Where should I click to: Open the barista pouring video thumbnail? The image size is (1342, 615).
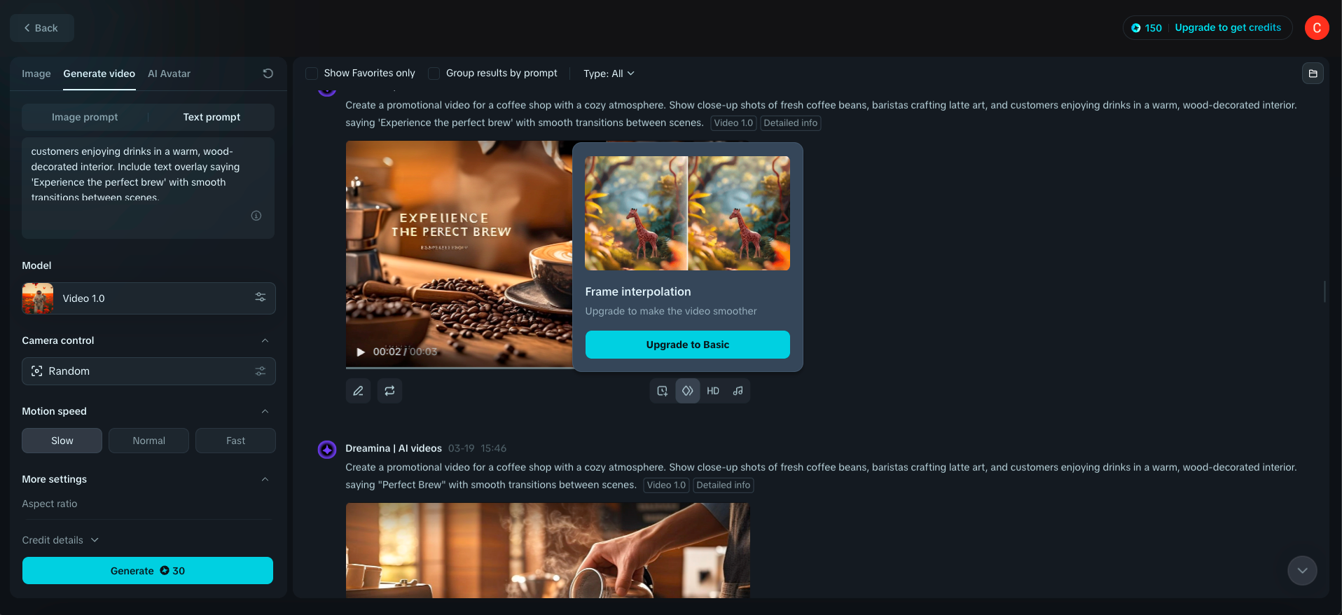tap(548, 551)
